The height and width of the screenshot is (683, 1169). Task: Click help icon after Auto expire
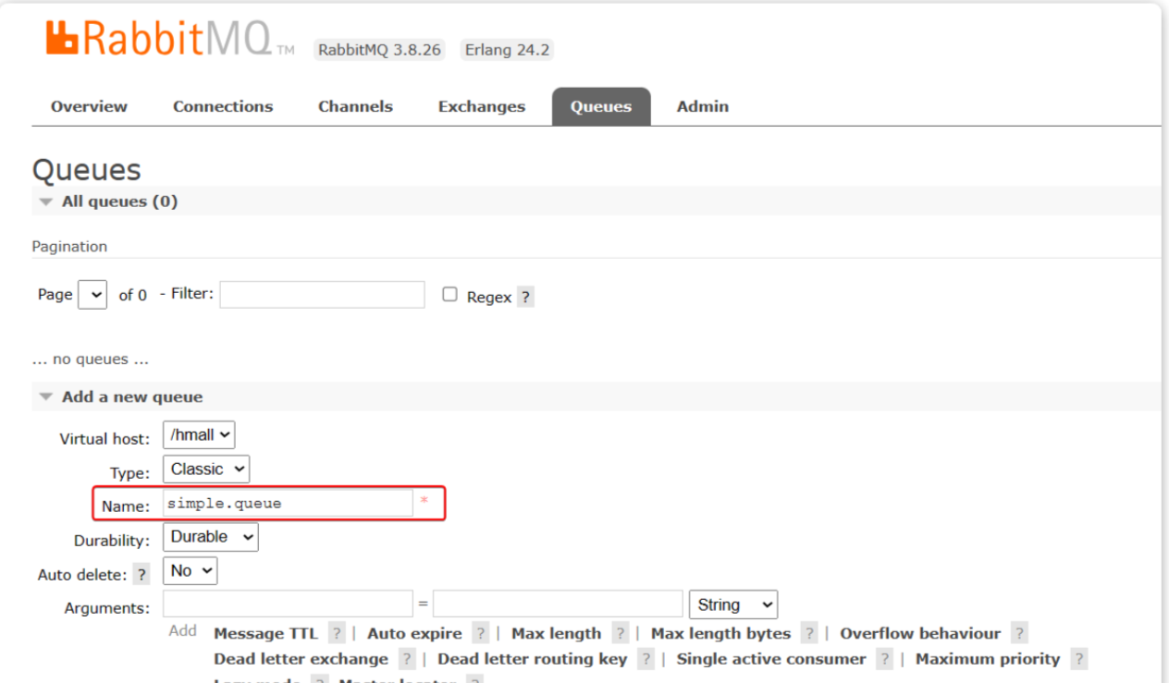click(480, 634)
